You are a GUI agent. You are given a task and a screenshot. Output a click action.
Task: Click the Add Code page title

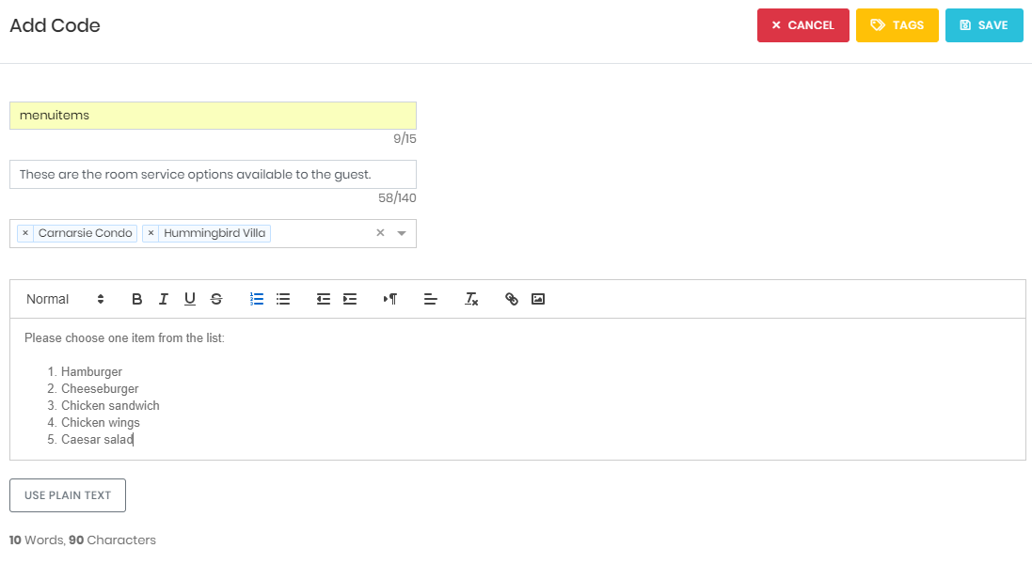(55, 25)
